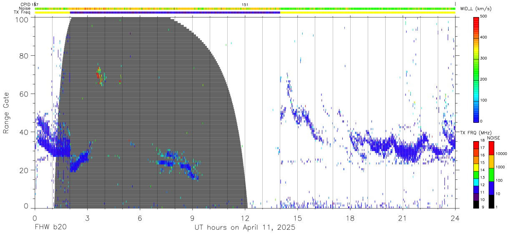Screen dimensions: 512x236
Task: Click the '24' UT hour tick label
Action: [x=455, y=218]
